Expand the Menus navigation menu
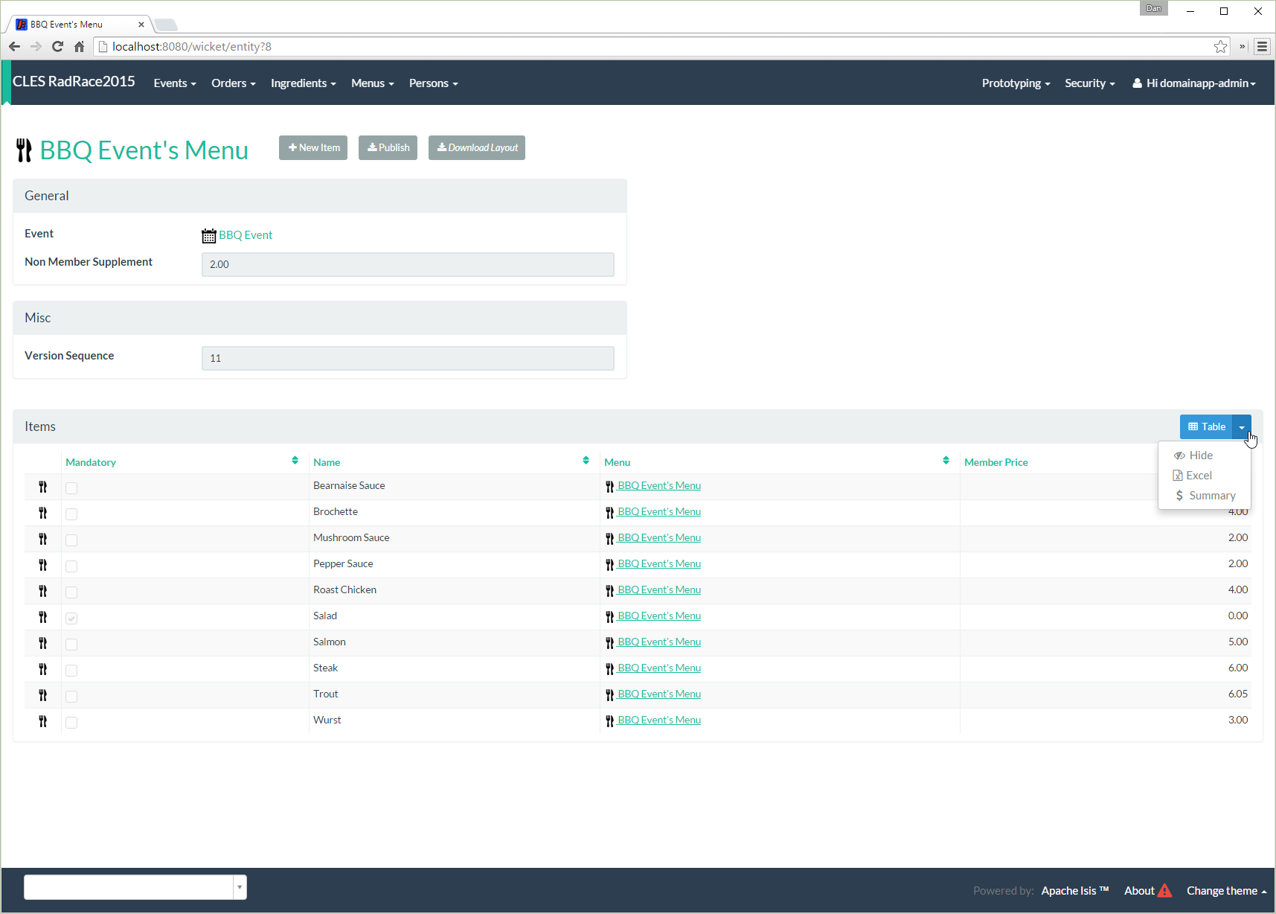 pos(373,83)
